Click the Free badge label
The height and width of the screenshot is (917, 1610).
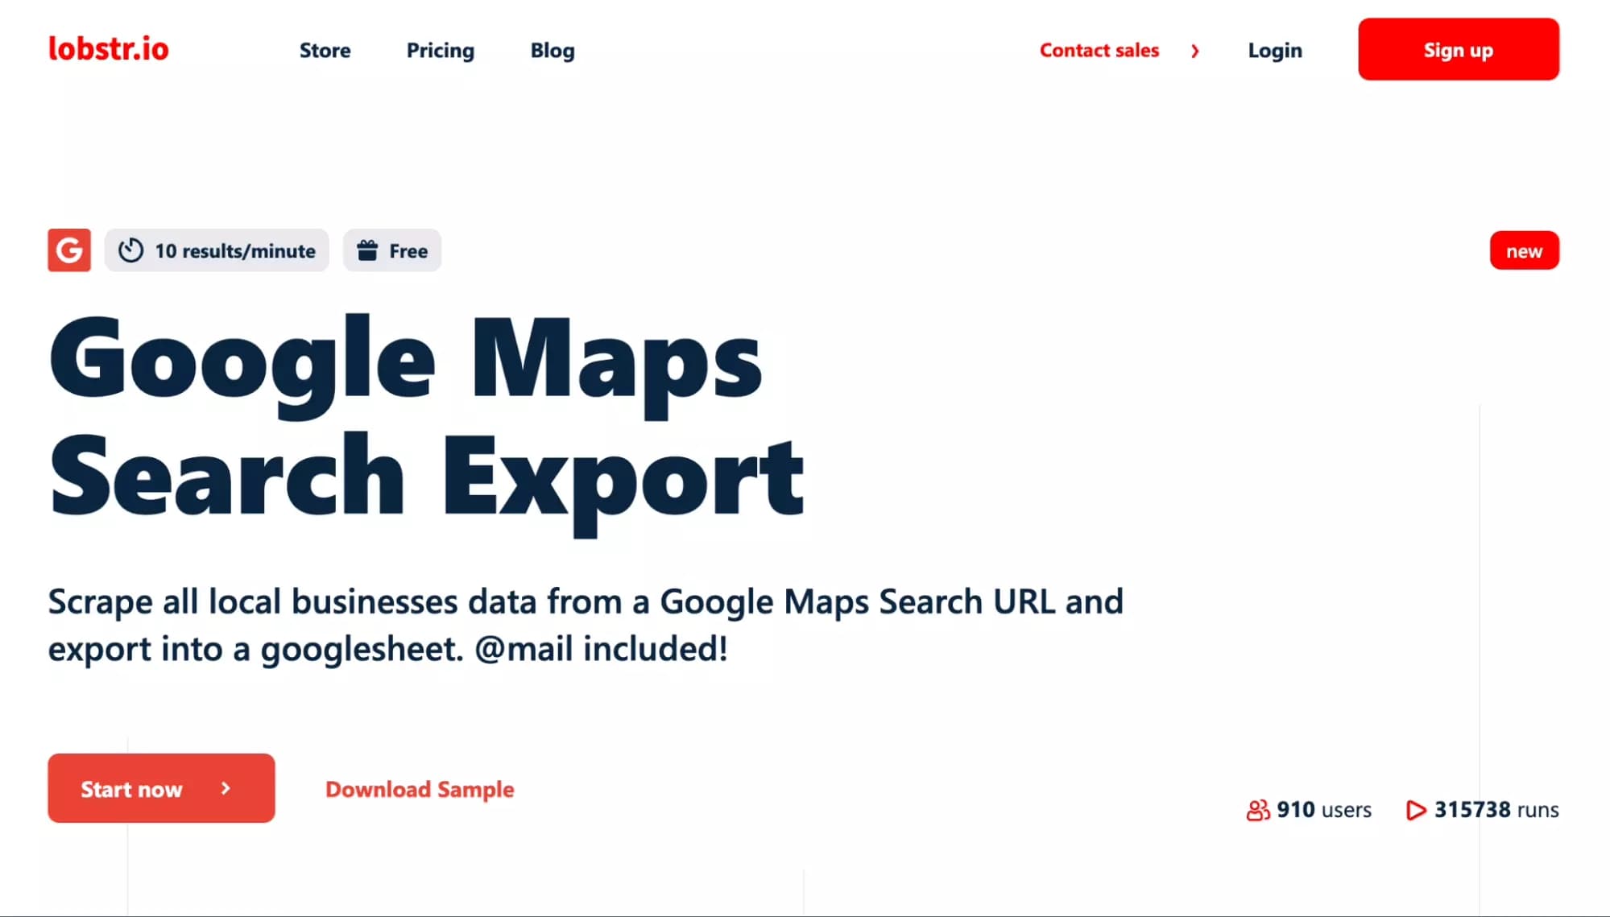click(408, 251)
